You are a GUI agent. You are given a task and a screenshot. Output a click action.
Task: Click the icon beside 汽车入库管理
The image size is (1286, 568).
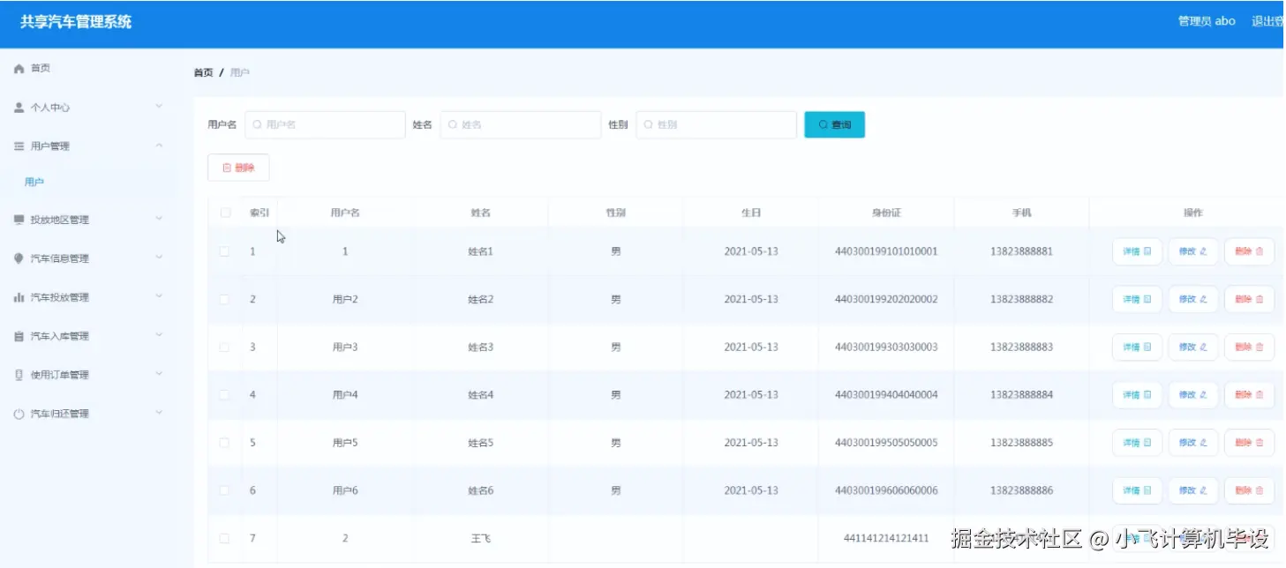(19, 336)
